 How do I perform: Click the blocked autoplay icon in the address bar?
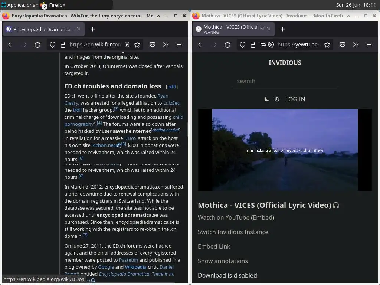tap(271, 45)
